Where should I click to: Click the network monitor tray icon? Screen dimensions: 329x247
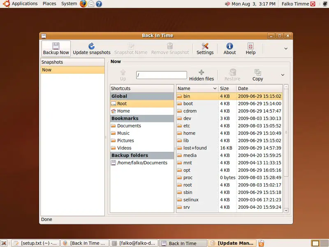[325, 4]
